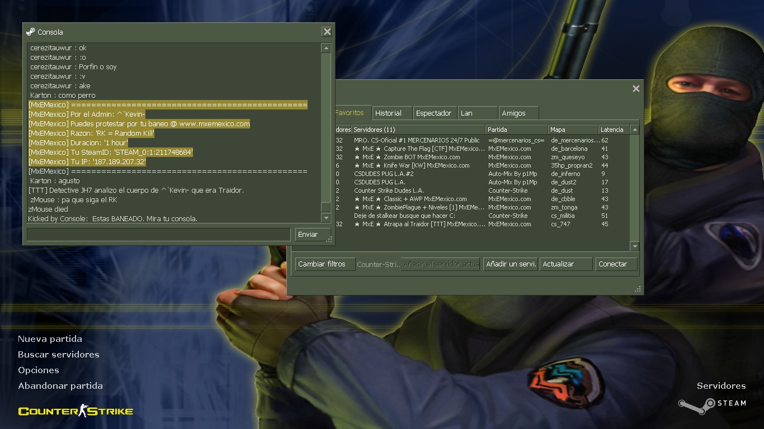Viewport: 764px width, 429px height.
Task: Click map cell zm_tonga in server list
Action: [563, 207]
